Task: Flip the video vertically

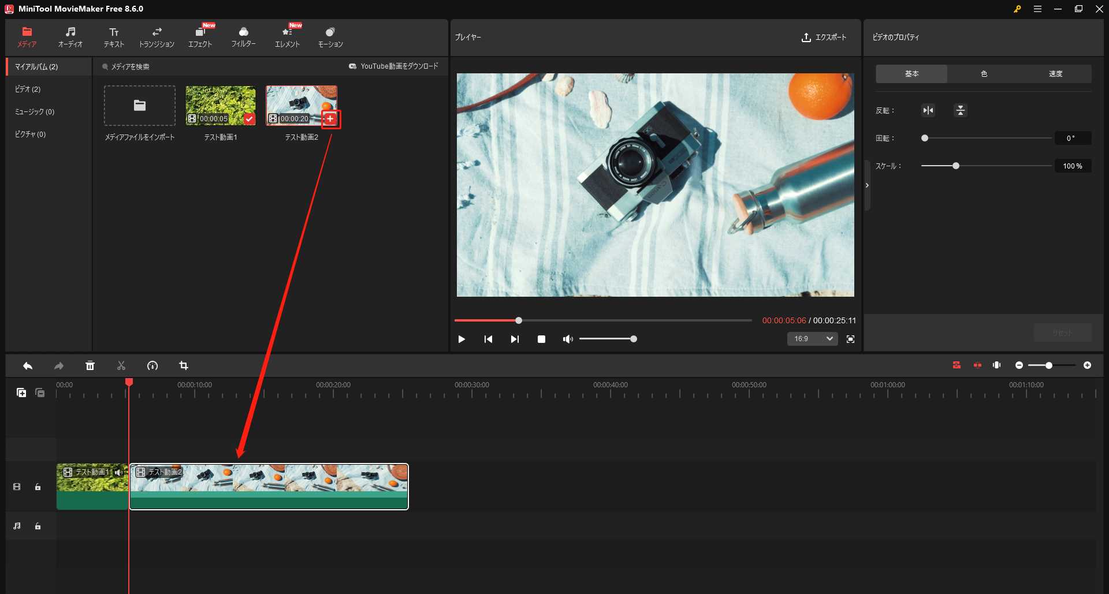Action: click(x=960, y=110)
